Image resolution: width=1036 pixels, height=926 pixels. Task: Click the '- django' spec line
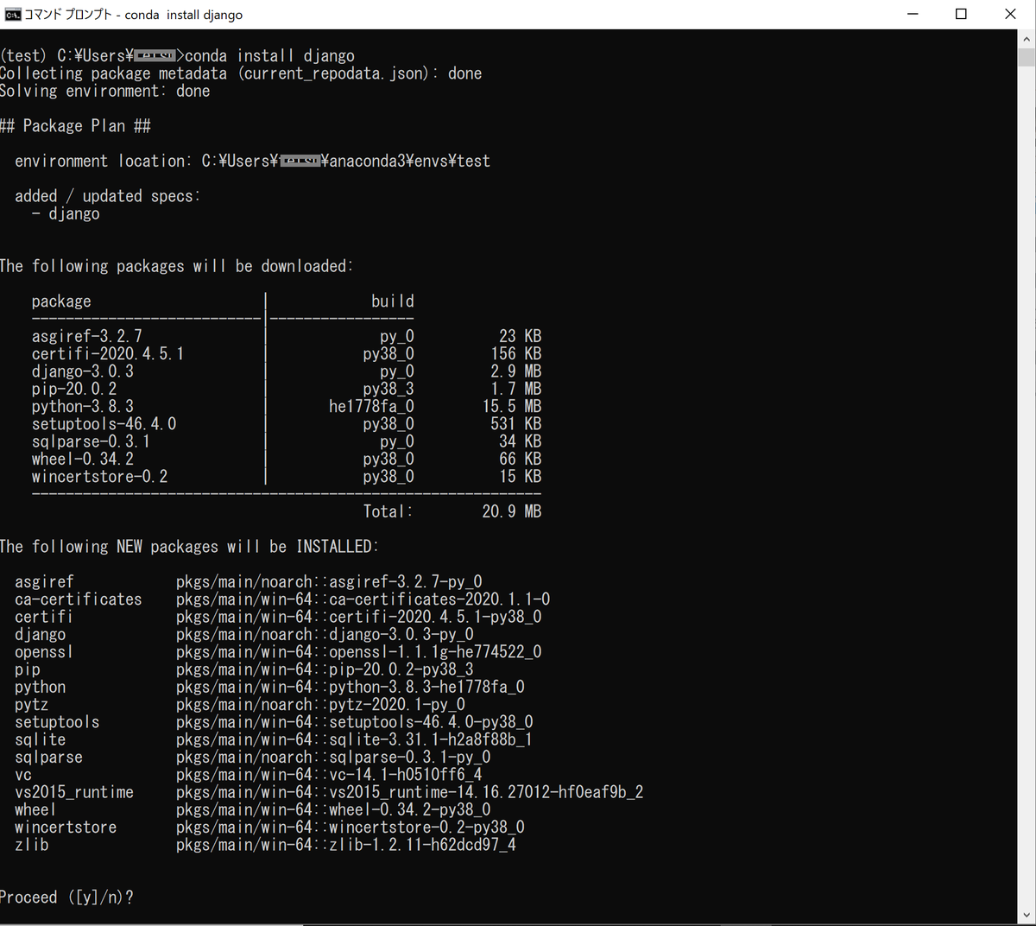pos(66,213)
